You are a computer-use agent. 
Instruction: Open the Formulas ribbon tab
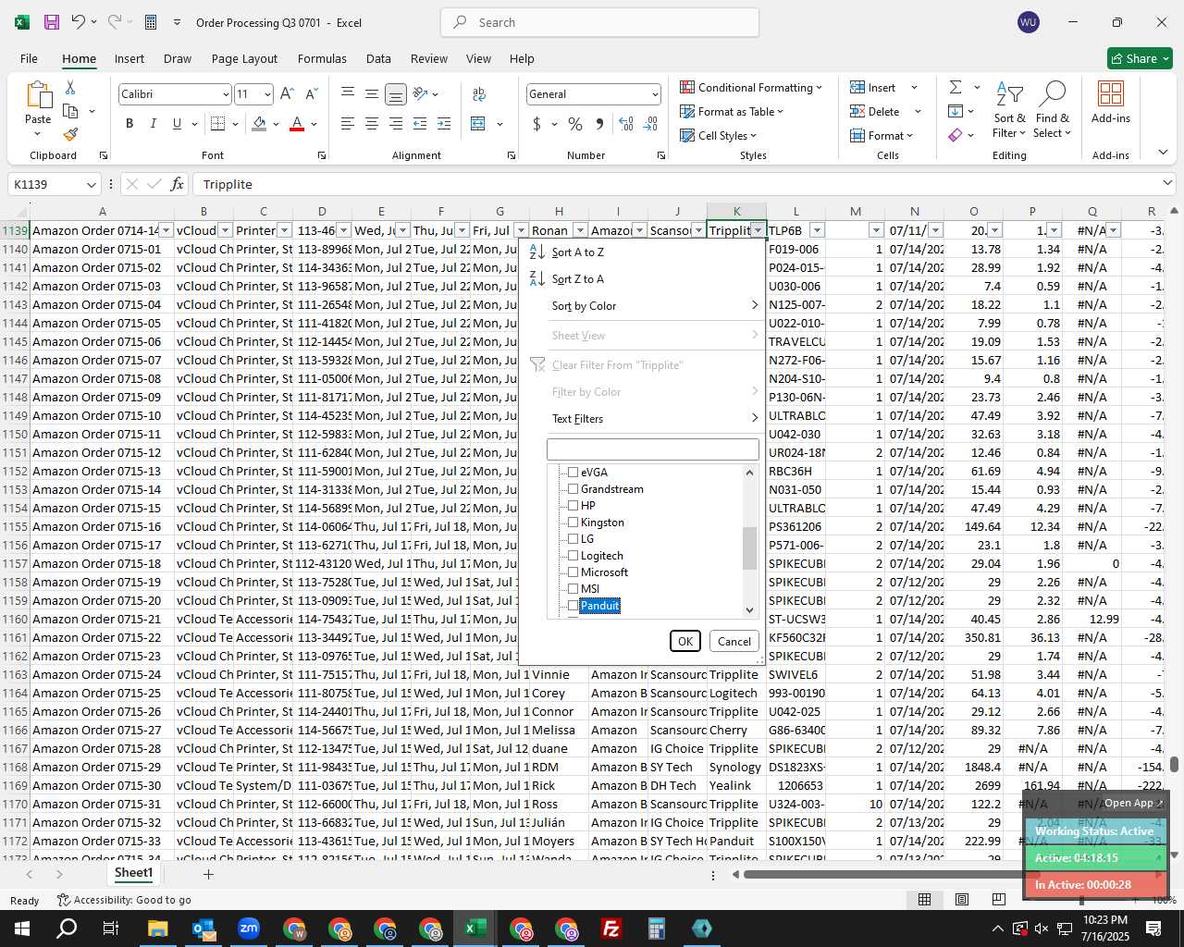click(322, 58)
